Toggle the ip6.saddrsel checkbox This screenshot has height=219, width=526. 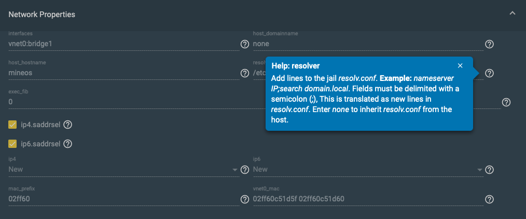(12, 144)
